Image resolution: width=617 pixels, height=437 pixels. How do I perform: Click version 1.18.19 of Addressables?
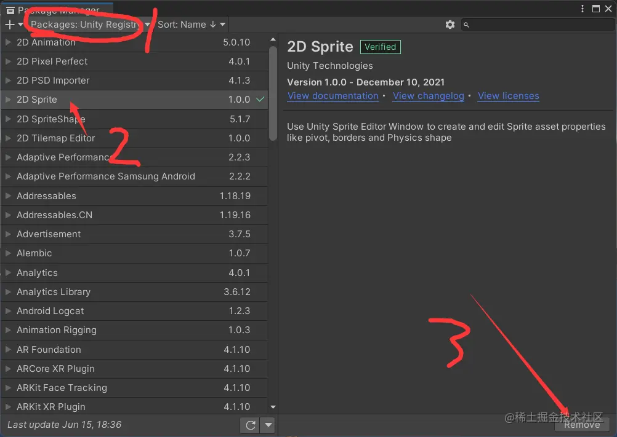(235, 196)
